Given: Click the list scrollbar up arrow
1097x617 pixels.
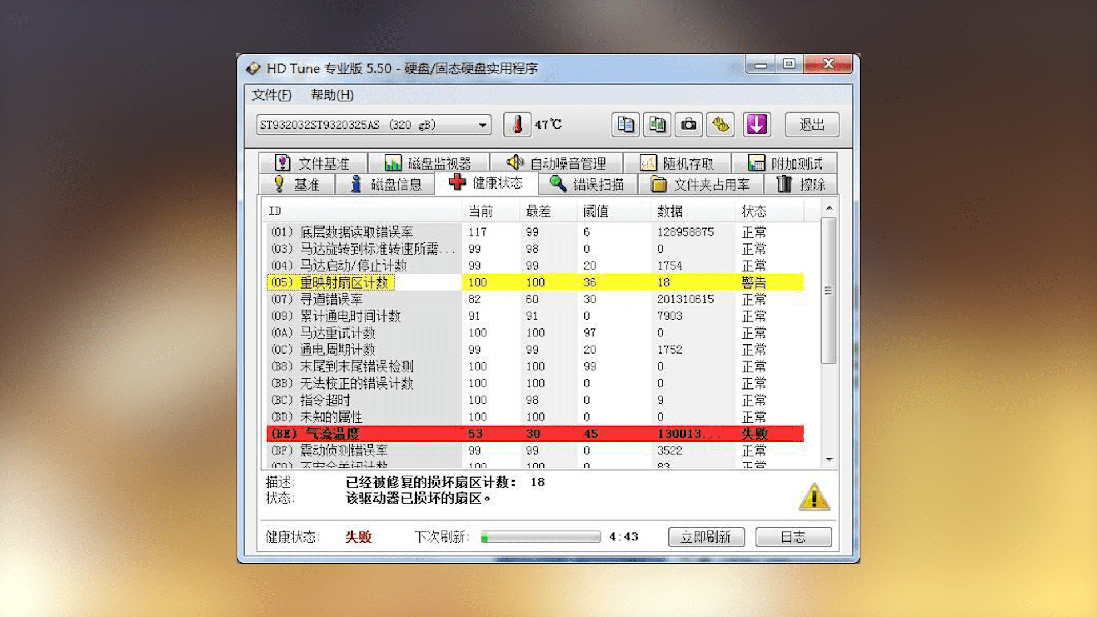Looking at the screenshot, I should 829,208.
